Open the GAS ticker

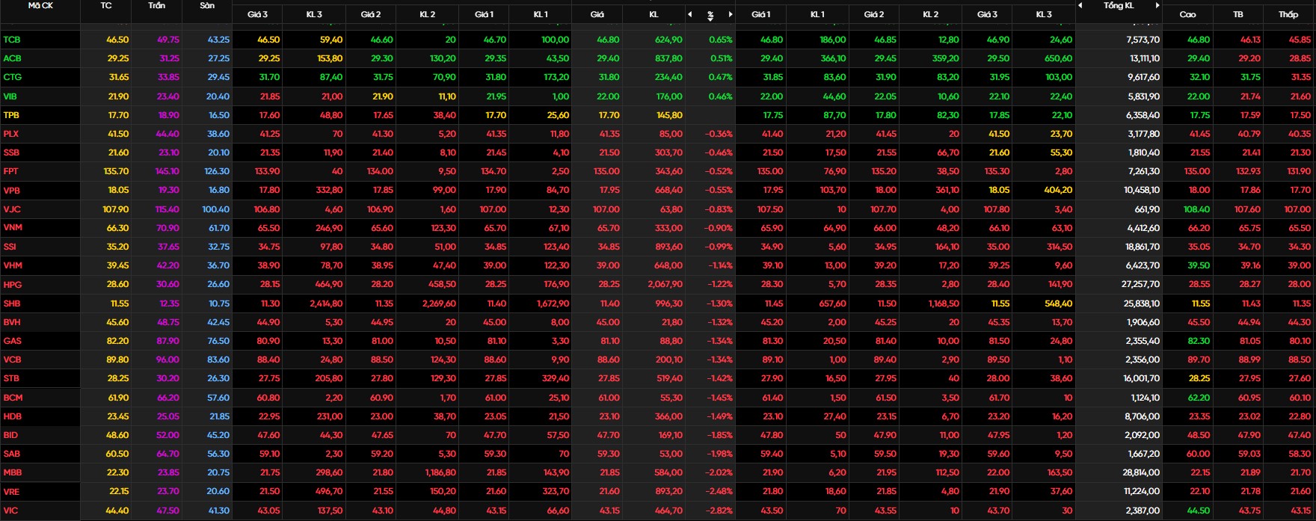pyautogui.click(x=12, y=341)
